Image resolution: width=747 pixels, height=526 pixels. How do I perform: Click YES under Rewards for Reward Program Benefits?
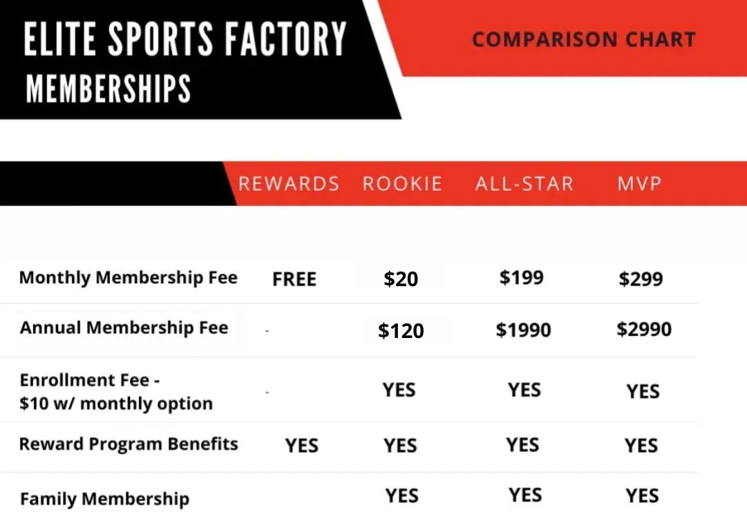pos(302,446)
